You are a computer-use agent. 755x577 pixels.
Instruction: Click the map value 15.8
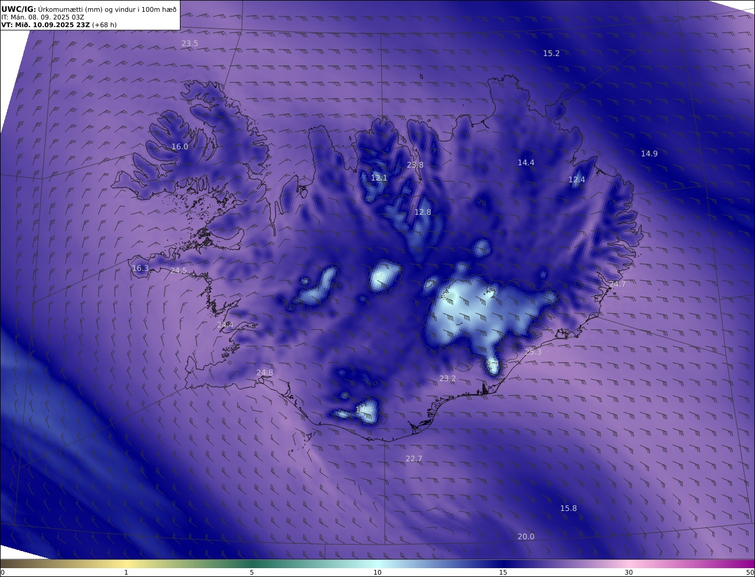tap(568, 509)
